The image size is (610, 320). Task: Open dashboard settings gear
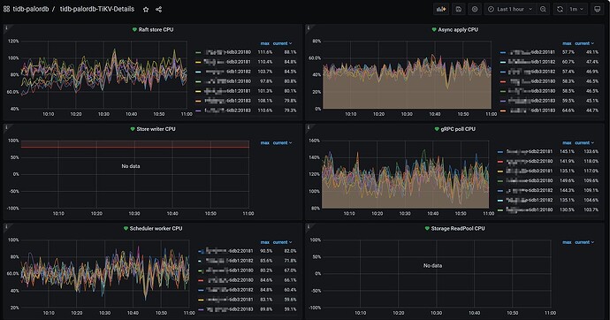coord(475,9)
